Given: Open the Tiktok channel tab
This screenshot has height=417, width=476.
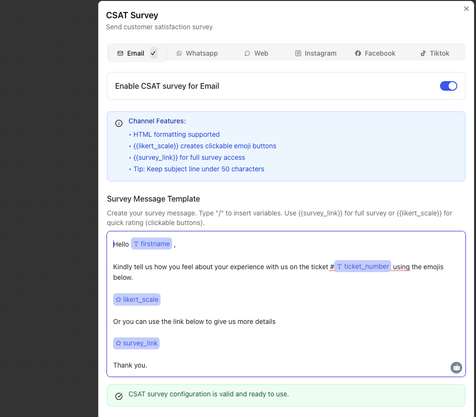Looking at the screenshot, I should [435, 53].
